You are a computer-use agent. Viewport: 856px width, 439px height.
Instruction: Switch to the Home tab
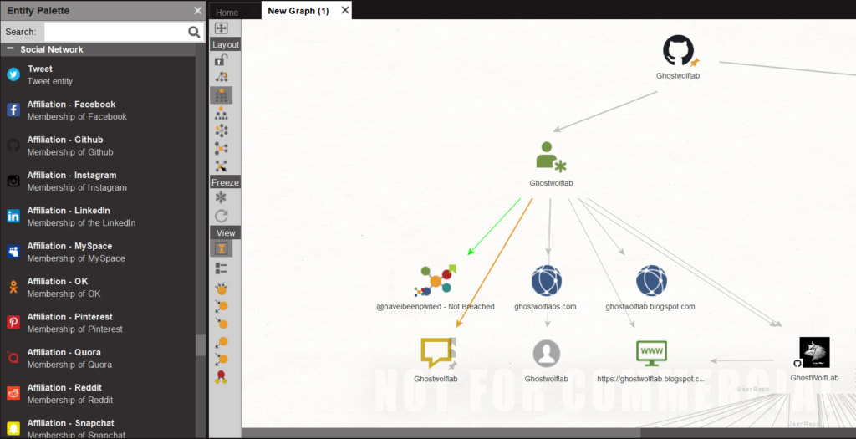point(227,12)
